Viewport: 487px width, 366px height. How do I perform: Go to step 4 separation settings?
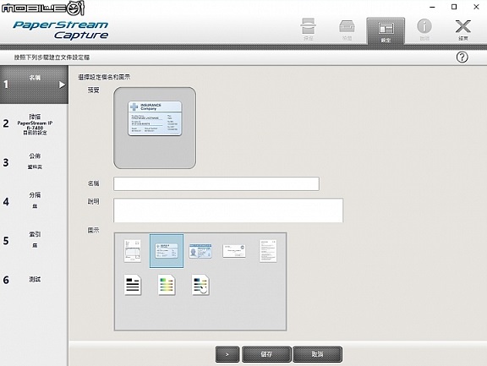34,202
